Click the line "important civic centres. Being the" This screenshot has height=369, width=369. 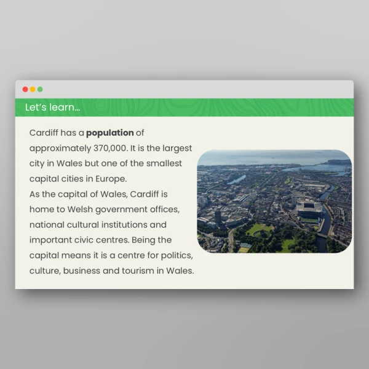tap(100, 240)
